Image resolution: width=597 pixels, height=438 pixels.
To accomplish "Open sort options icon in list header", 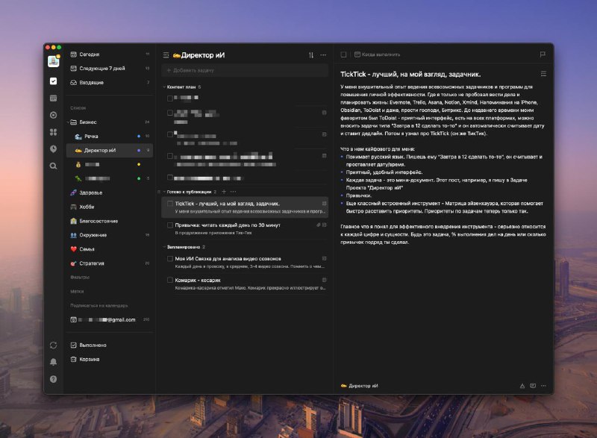I will coord(311,55).
